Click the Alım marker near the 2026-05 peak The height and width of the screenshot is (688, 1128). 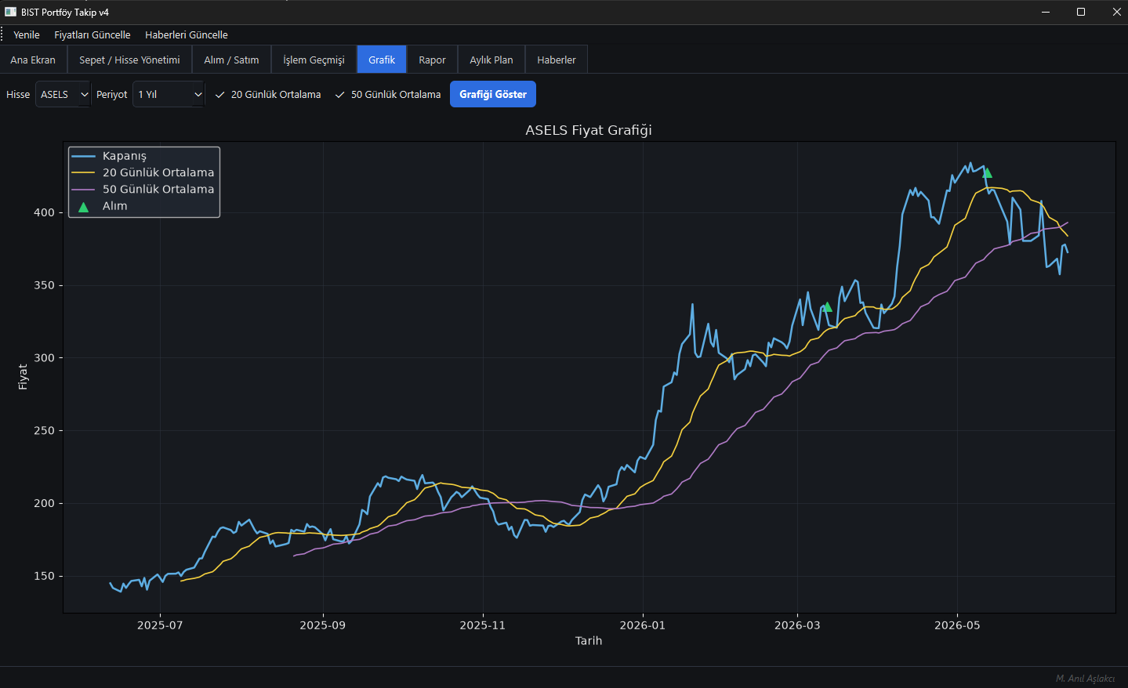pos(987,173)
